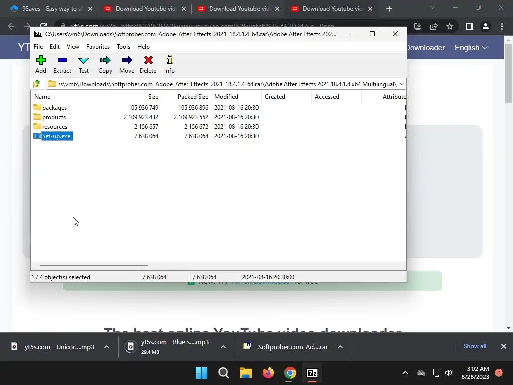Click the red Delete icon

tap(148, 60)
